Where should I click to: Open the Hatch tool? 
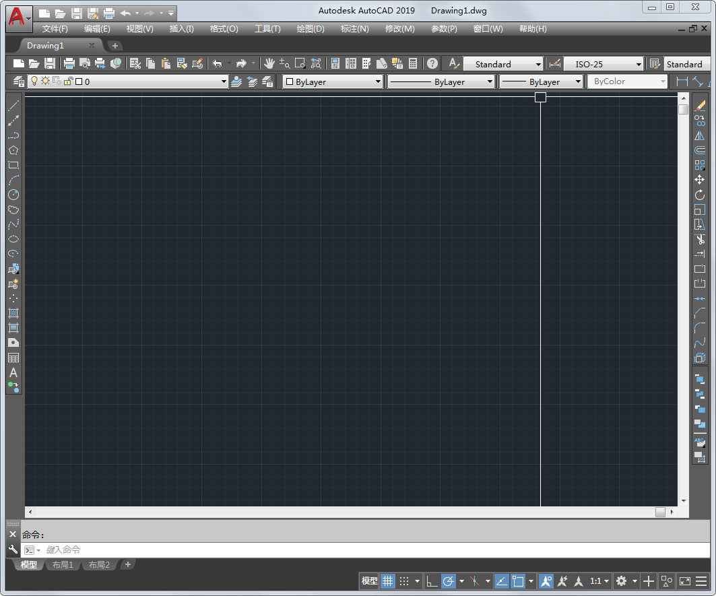tap(13, 312)
